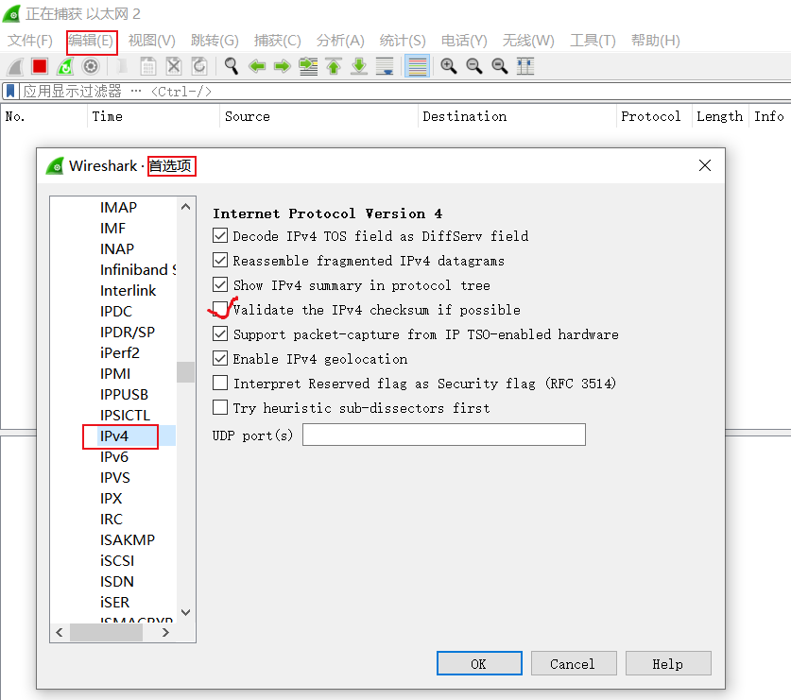
Task: Click the display filter bookmark icon
Action: (x=10, y=92)
